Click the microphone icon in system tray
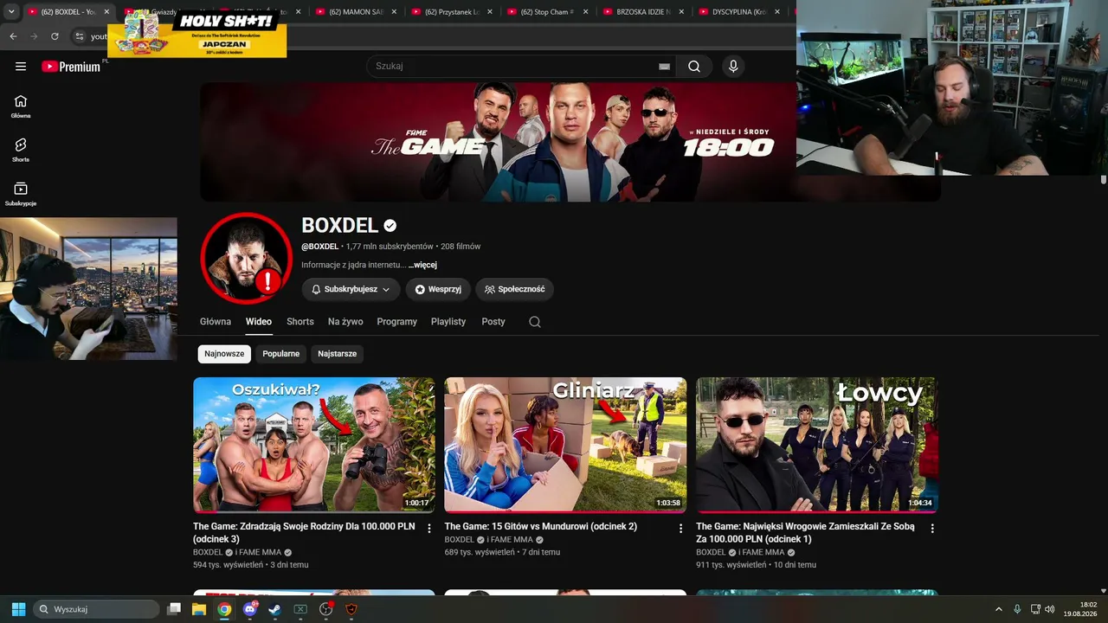 click(1017, 609)
